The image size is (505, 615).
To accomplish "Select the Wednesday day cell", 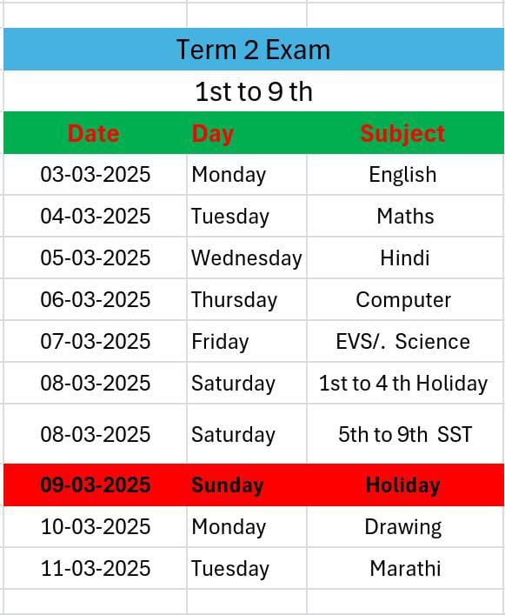I will [247, 257].
